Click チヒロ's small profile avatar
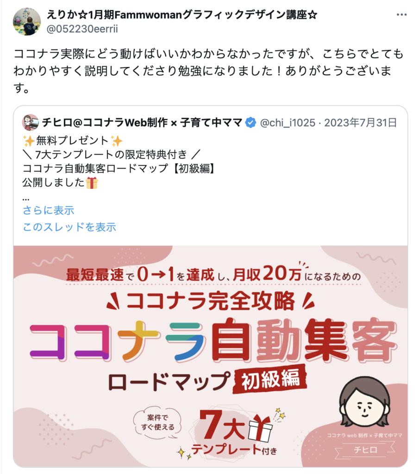Viewport: 419px width, 474px height. (31, 123)
